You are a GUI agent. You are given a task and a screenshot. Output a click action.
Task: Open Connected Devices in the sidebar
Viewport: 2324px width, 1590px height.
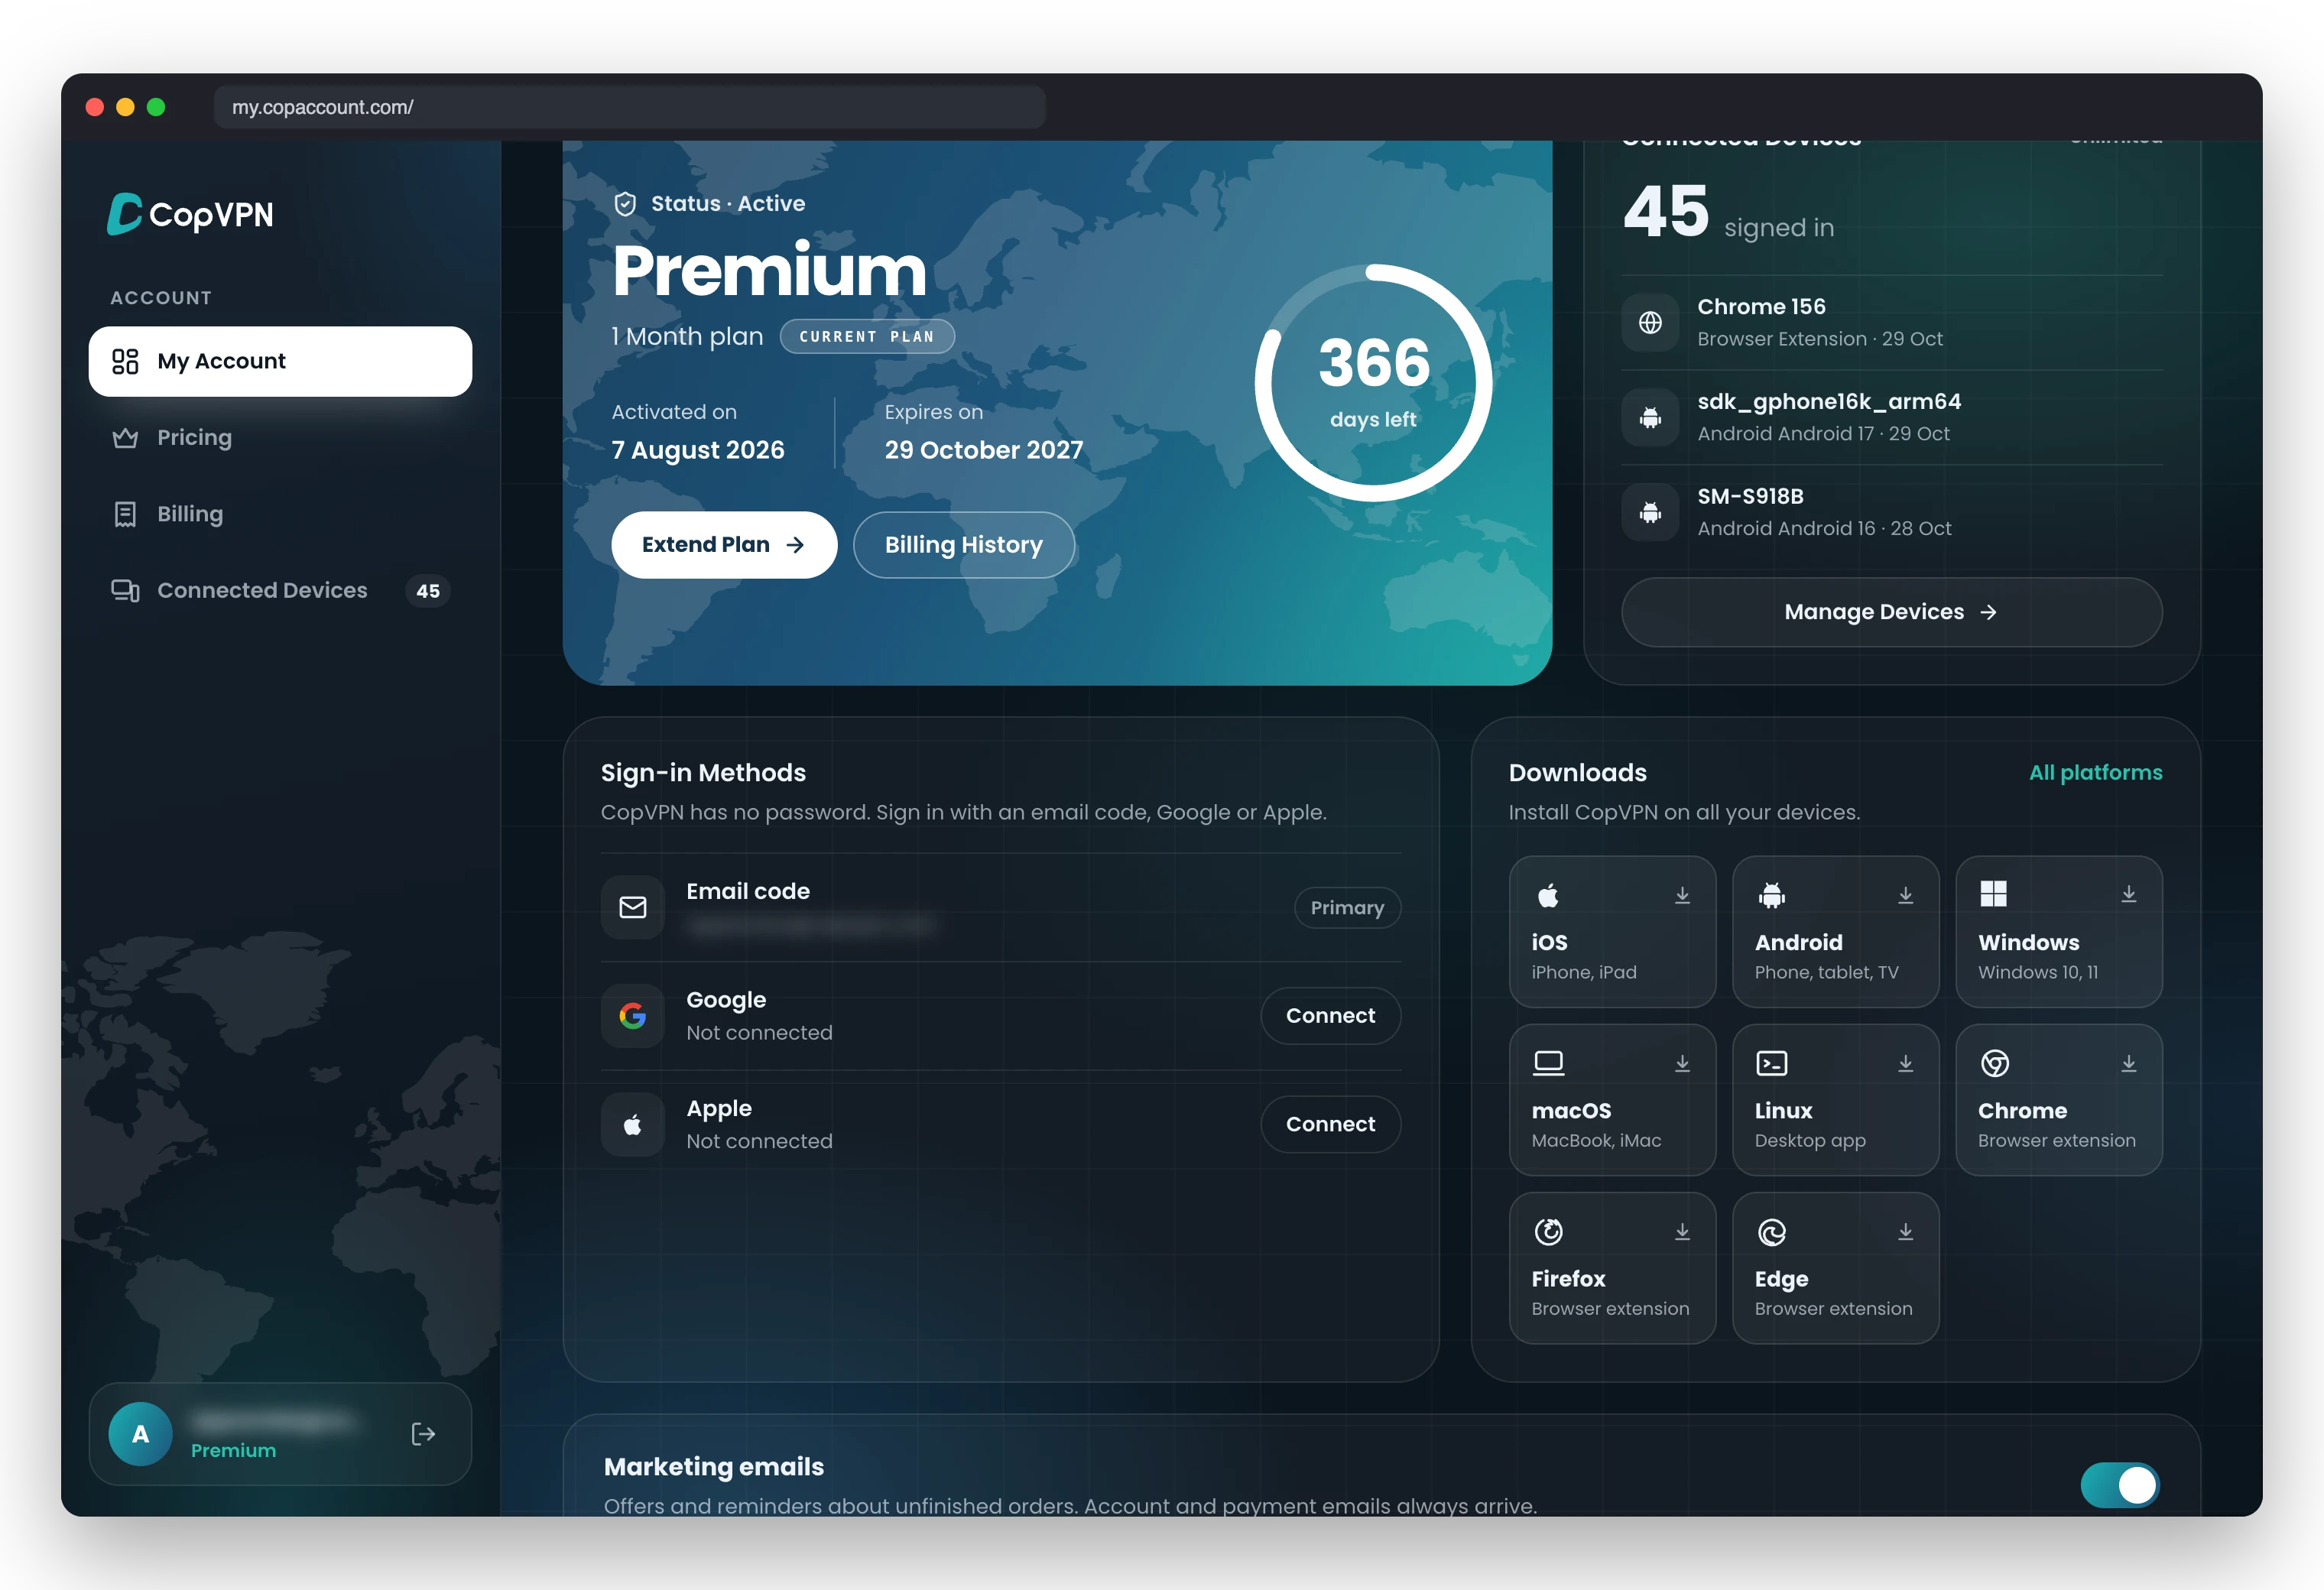pyautogui.click(x=280, y=591)
